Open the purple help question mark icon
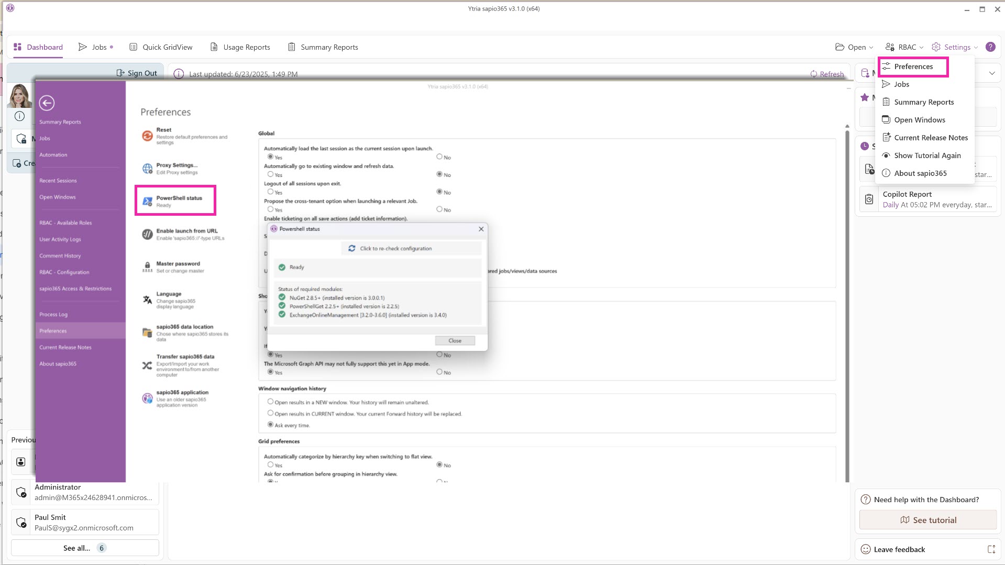This screenshot has height=565, width=1005. coord(990,47)
